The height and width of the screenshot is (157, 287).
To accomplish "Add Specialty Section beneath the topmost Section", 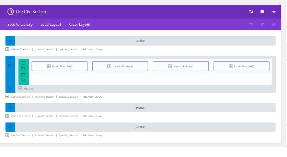I will point(68,49).
